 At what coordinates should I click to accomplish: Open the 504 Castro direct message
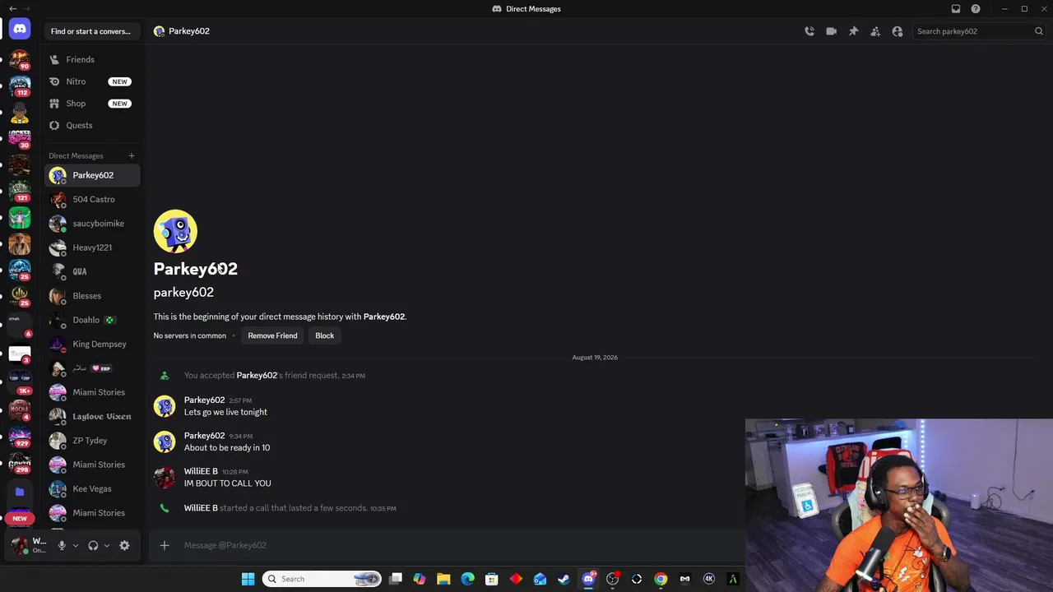[92, 199]
